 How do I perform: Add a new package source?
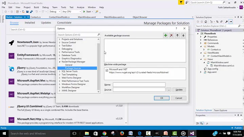point(166,35)
